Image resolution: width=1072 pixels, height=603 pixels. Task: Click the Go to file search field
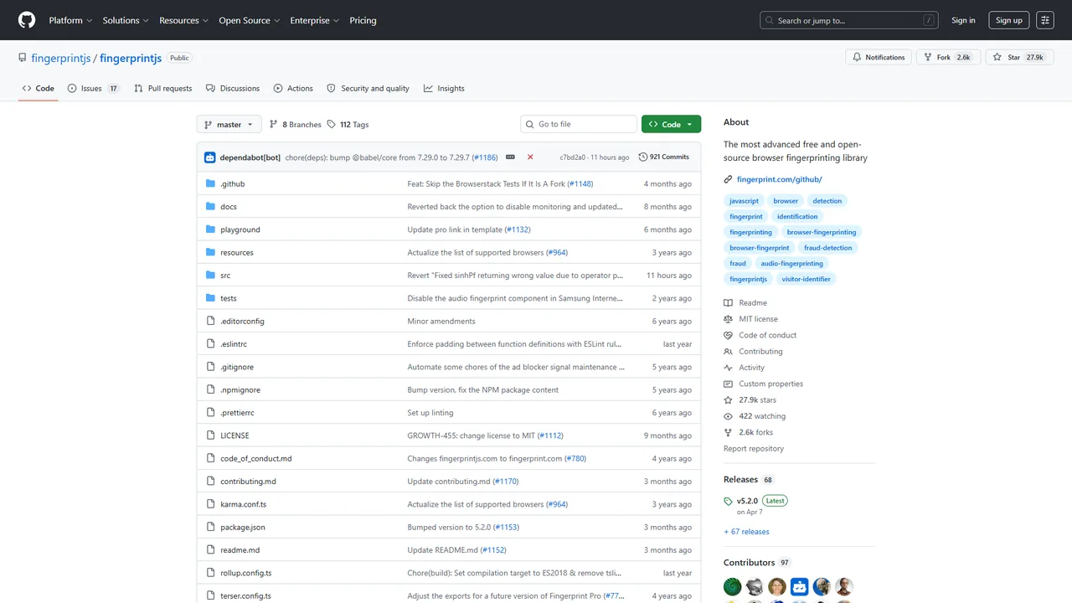(579, 124)
